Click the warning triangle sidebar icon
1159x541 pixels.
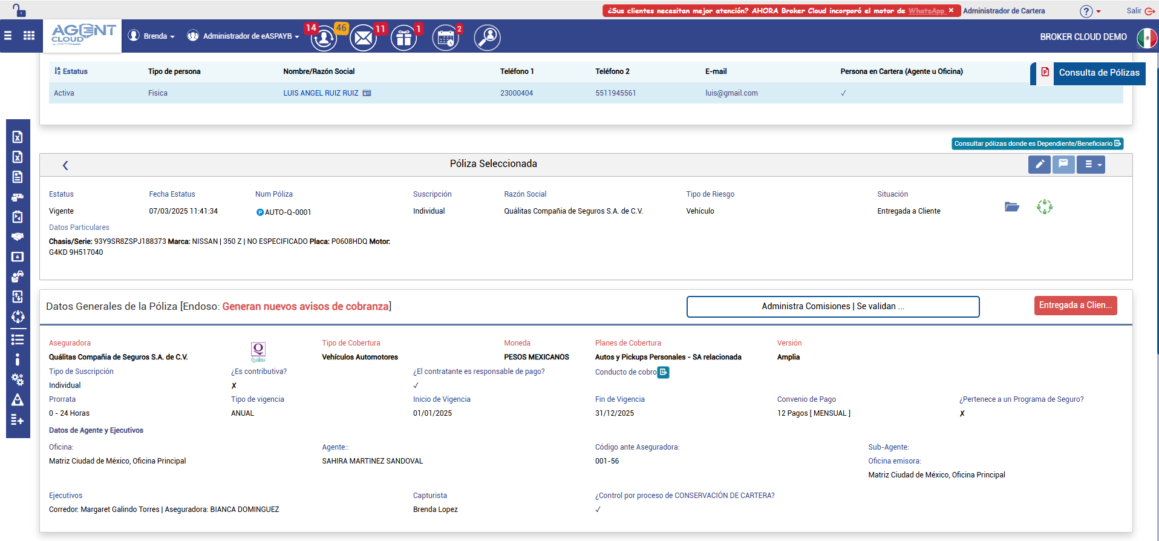pos(18,399)
